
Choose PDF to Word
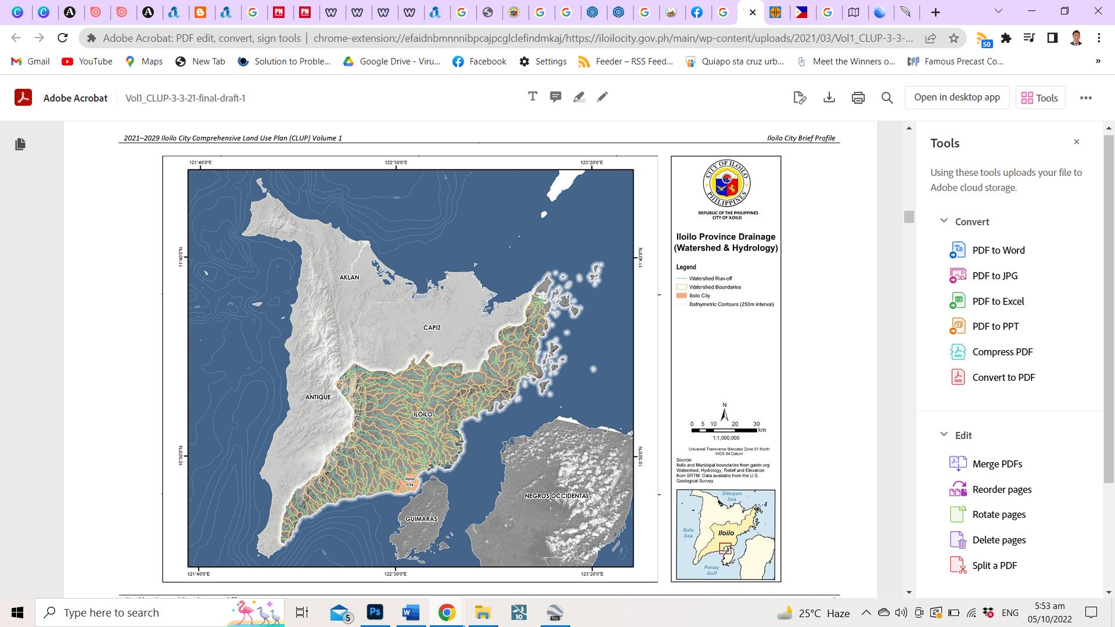(998, 250)
